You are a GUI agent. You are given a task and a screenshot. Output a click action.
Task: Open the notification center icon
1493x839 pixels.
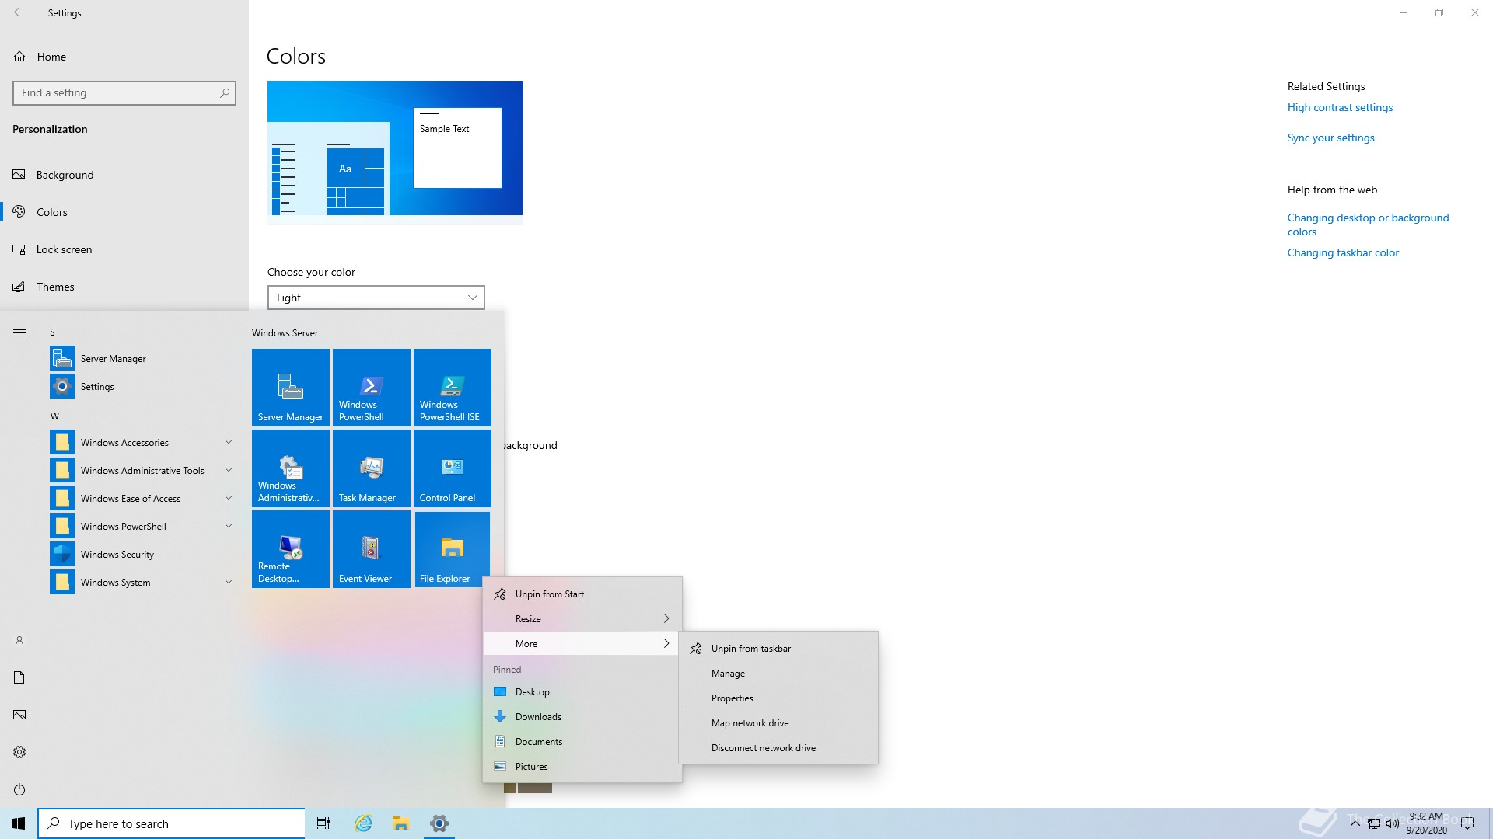[x=1467, y=823]
